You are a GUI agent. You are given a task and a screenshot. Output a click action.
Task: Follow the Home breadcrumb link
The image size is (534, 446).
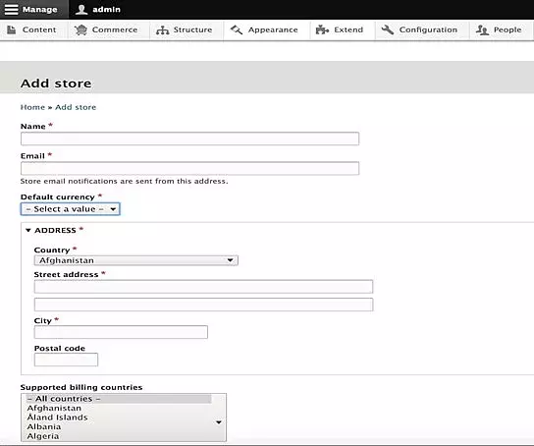(32, 107)
